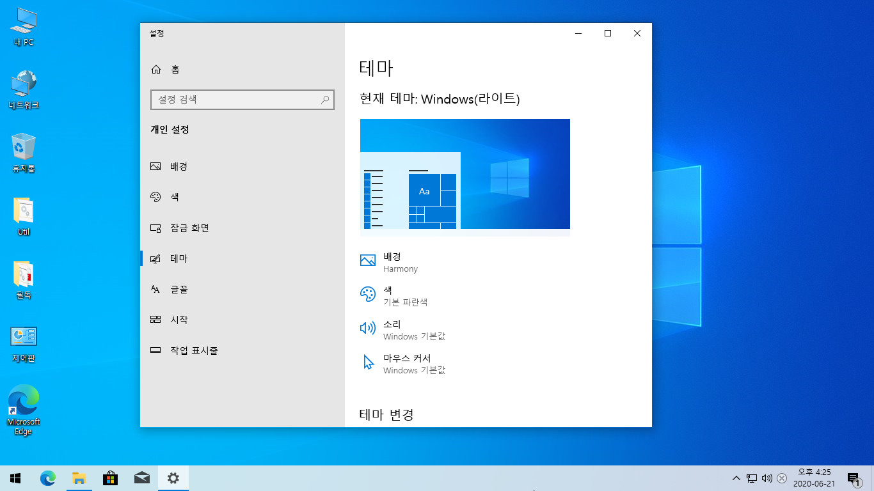The image size is (874, 491).
Task: Open File Explorer from the taskbar
Action: click(79, 478)
